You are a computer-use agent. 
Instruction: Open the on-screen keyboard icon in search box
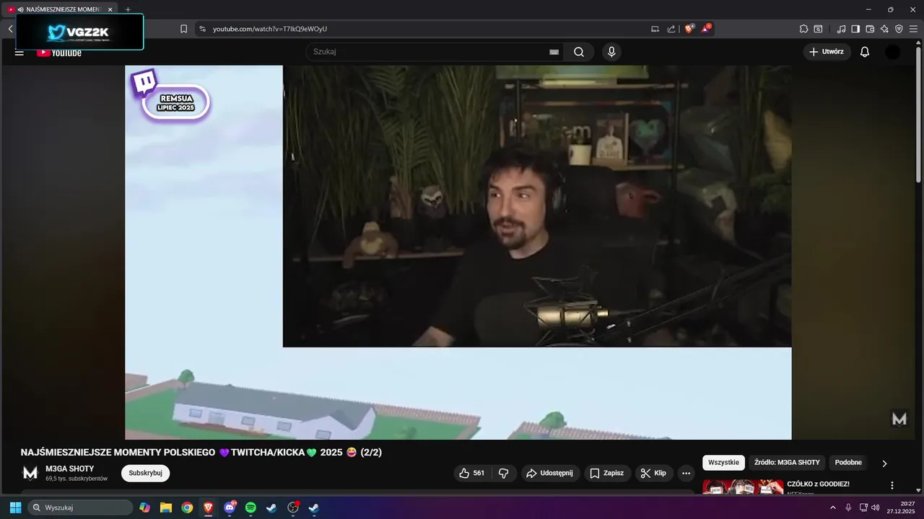554,52
